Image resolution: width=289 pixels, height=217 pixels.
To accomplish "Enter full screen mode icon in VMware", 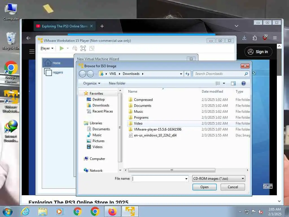I will point(83,48).
